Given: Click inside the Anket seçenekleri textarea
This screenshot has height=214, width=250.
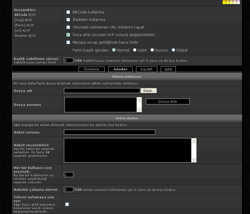Looking at the screenshot, I should [x=128, y=150].
